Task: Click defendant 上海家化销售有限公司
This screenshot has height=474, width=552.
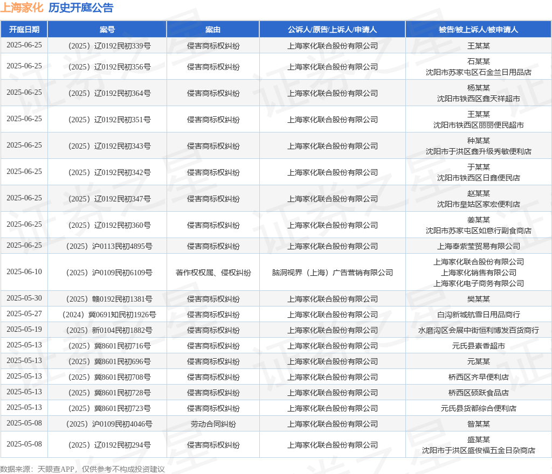Action: tap(479, 273)
